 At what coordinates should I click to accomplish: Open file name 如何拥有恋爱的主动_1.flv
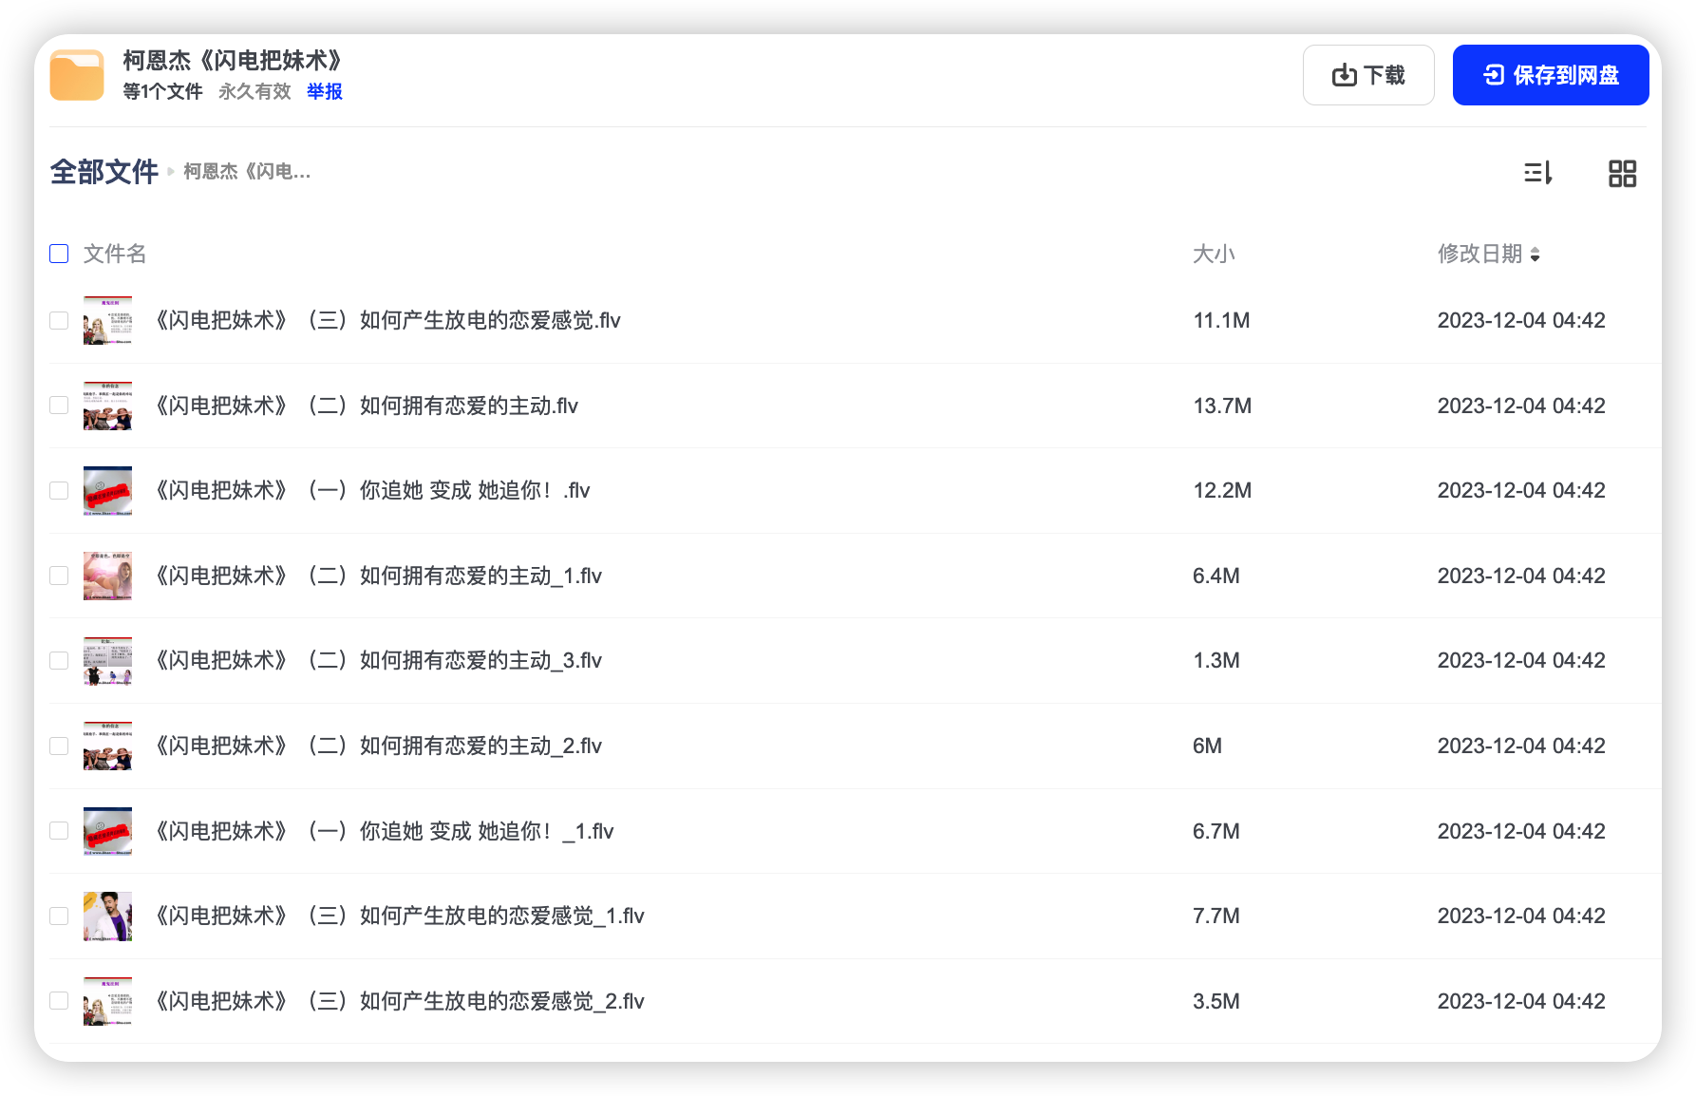(377, 576)
